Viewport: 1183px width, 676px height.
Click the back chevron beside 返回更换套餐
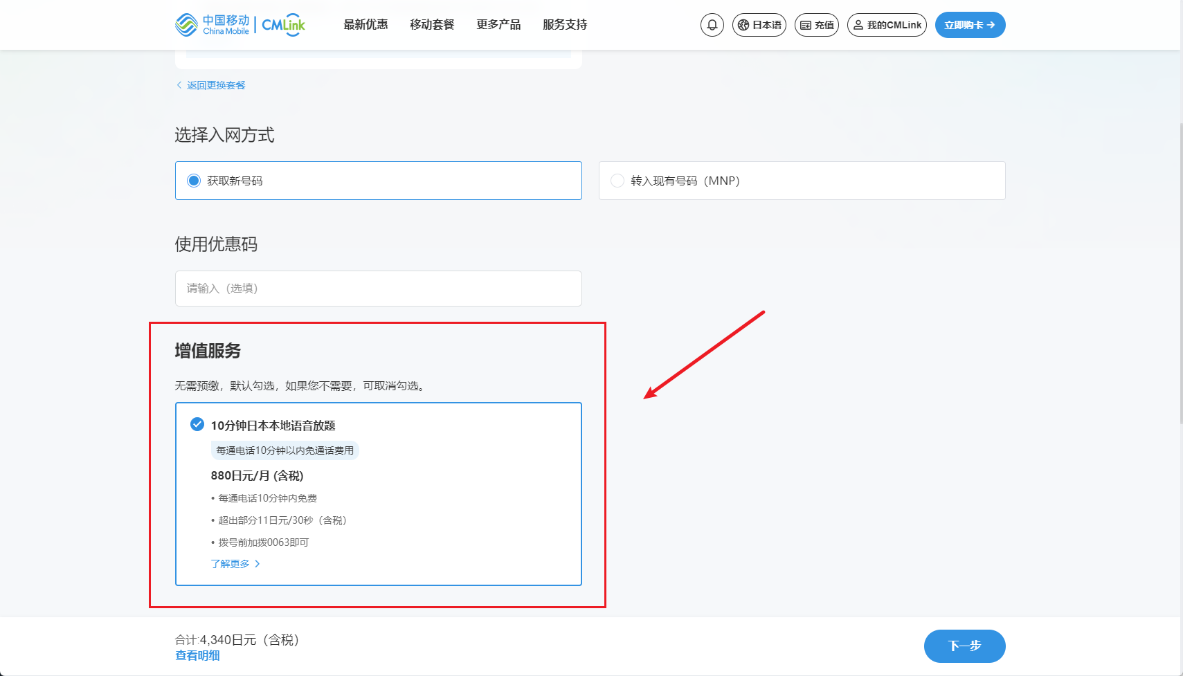click(x=179, y=85)
